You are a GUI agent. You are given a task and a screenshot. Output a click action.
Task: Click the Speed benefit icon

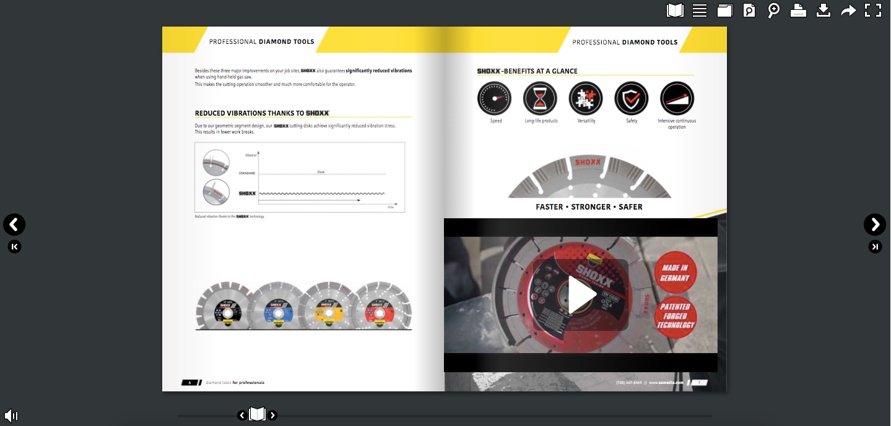(495, 98)
